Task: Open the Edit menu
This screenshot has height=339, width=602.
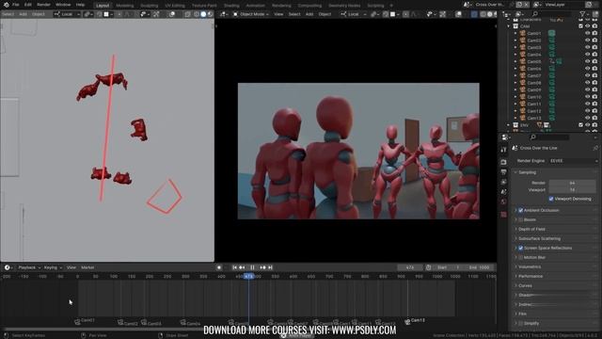Action: pos(28,5)
